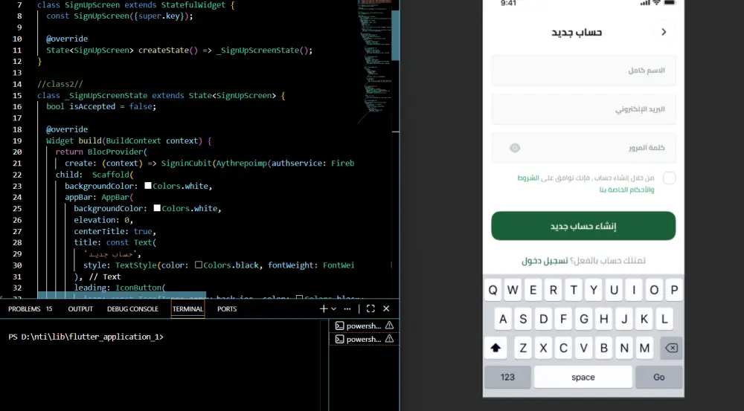Tap the space bar key
The width and height of the screenshot is (744, 411).
click(583, 378)
